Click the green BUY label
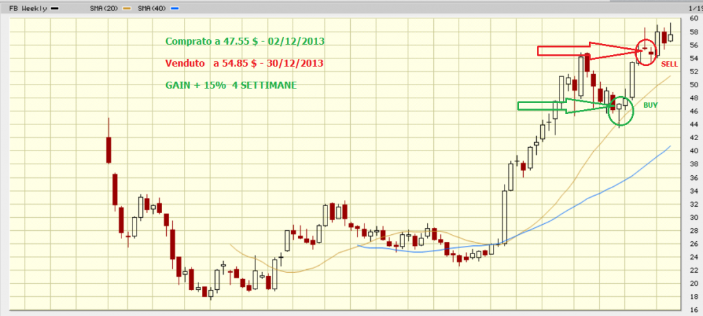Image resolution: width=703 pixels, height=316 pixels. click(651, 105)
